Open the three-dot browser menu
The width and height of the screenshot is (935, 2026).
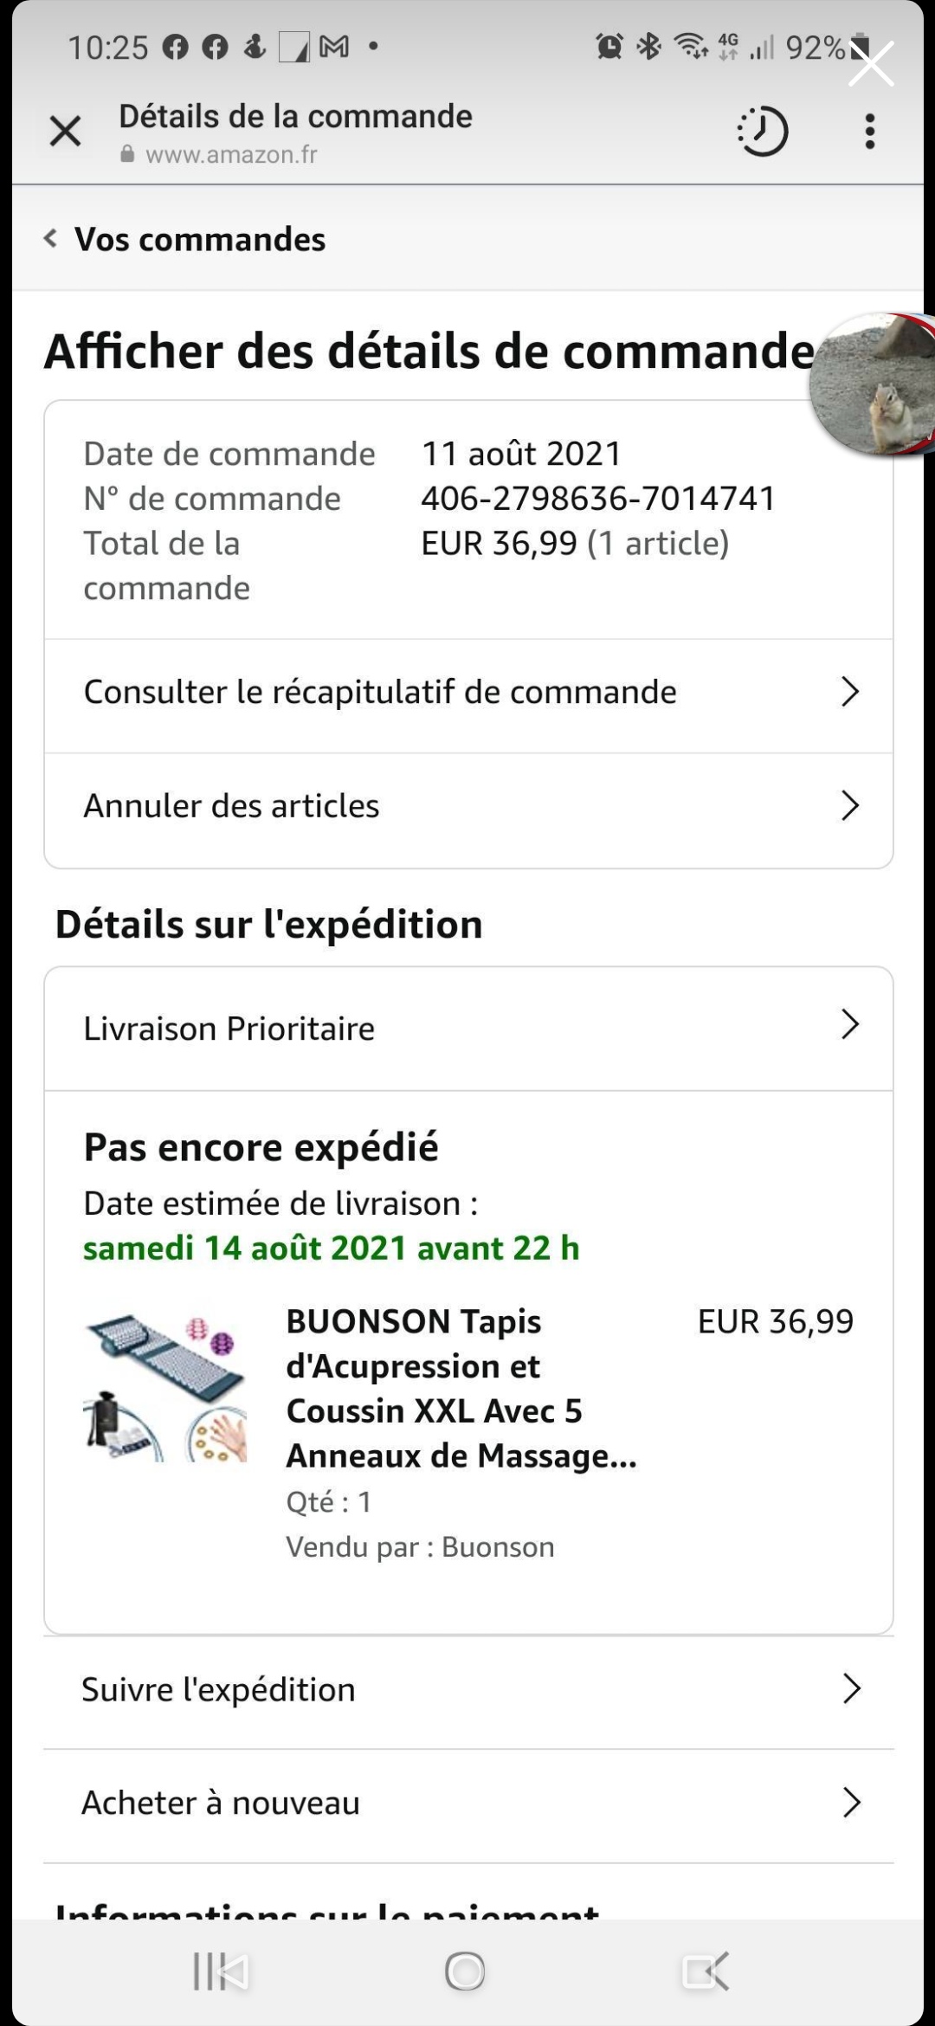coord(869,132)
